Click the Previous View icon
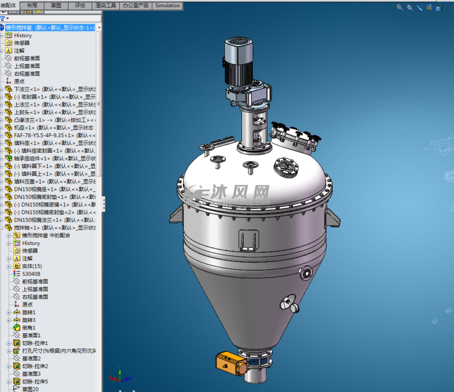The width and height of the screenshot is (454, 392). point(420,8)
